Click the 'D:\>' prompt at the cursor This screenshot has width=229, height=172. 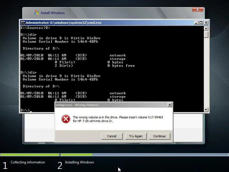pyautogui.click(x=25, y=110)
